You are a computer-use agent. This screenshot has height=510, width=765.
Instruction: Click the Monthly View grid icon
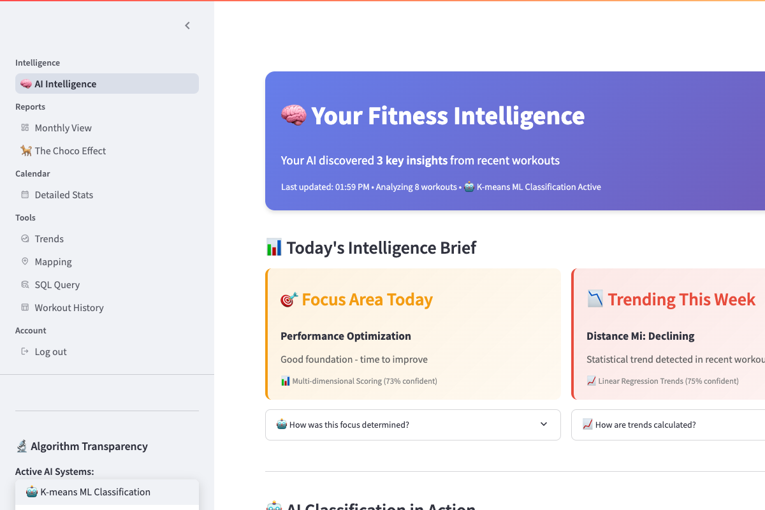pos(25,127)
